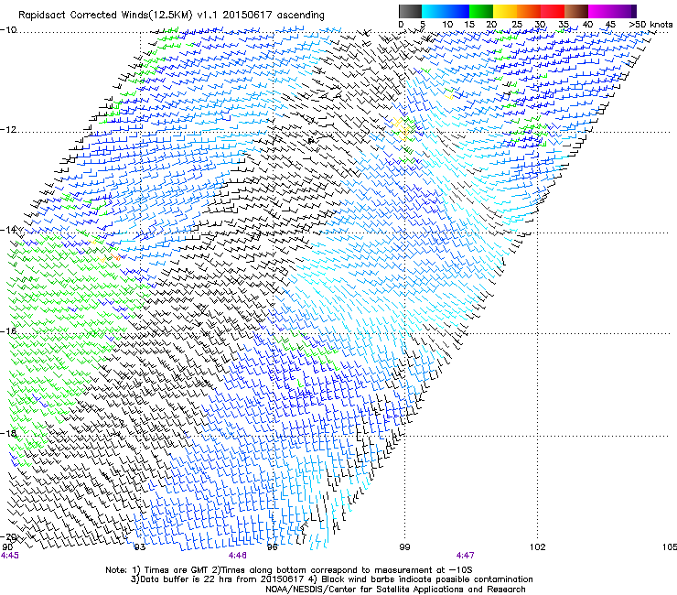Image resolution: width=677 pixels, height=595 pixels.
Task: Click the yellow 20-25 knots legend segment
Action: point(505,11)
